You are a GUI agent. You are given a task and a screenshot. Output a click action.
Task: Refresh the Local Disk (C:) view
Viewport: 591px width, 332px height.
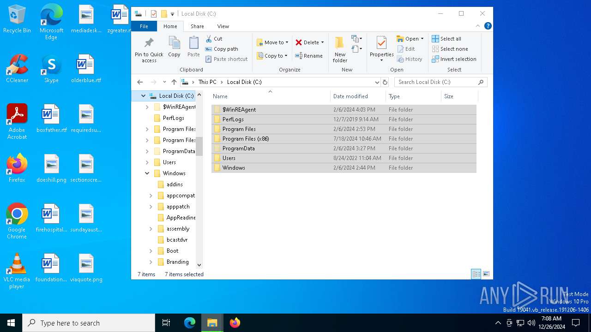tap(385, 82)
